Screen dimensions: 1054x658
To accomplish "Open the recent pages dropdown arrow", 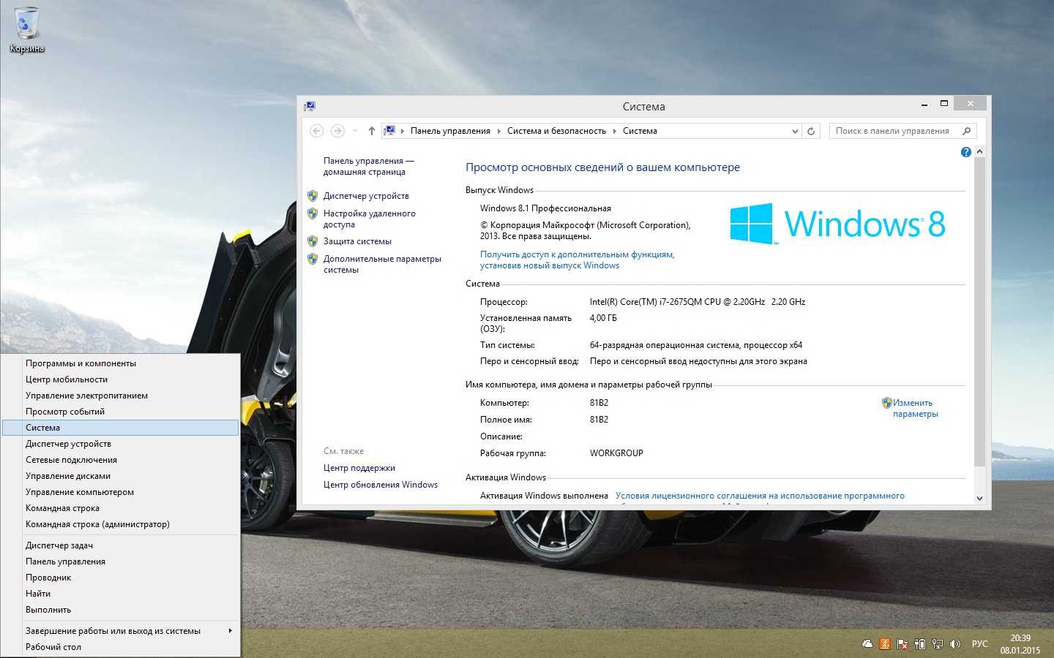I will [355, 131].
